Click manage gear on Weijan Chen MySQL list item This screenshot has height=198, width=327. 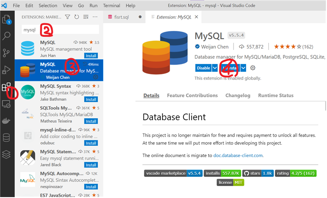click(x=95, y=77)
